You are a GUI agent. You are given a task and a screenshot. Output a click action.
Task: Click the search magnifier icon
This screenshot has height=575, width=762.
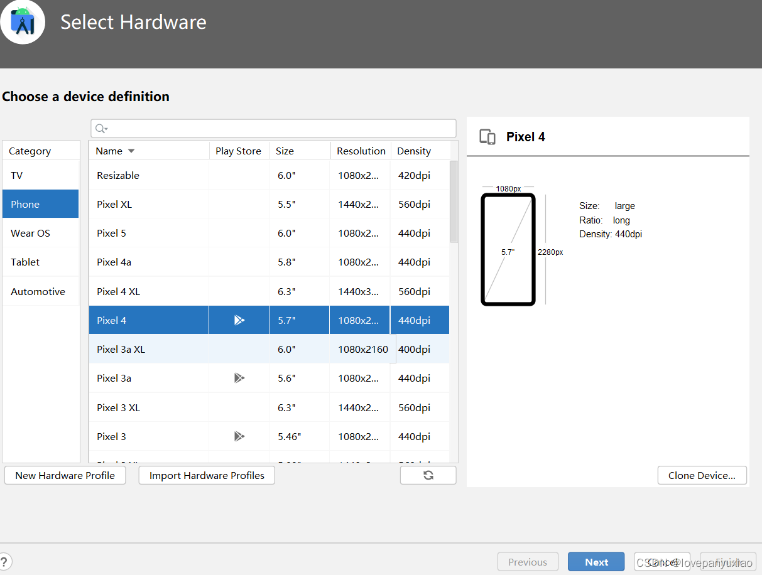(101, 129)
